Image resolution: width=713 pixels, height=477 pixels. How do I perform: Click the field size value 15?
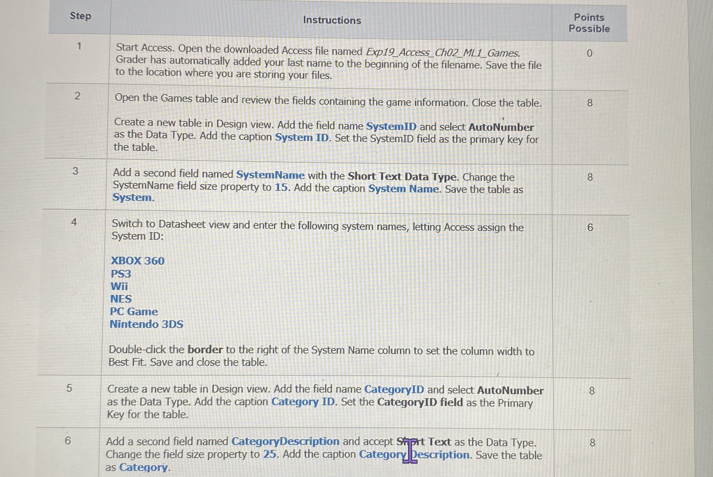(281, 187)
